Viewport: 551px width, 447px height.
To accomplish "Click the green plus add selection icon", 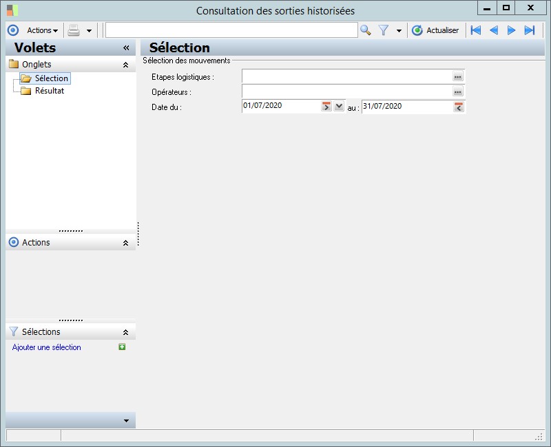I will tap(122, 347).
